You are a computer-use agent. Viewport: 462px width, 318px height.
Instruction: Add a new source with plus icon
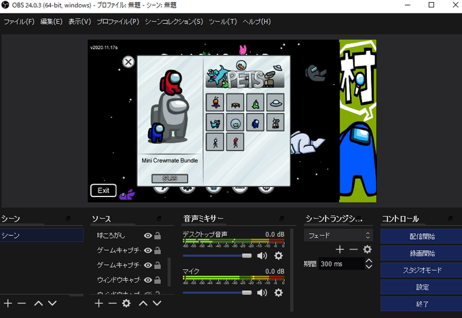pyautogui.click(x=99, y=303)
